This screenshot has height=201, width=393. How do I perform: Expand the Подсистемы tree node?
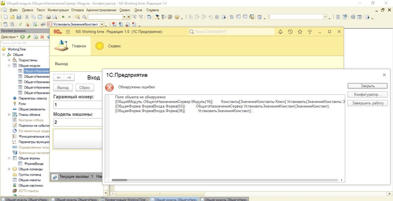pos(9,60)
